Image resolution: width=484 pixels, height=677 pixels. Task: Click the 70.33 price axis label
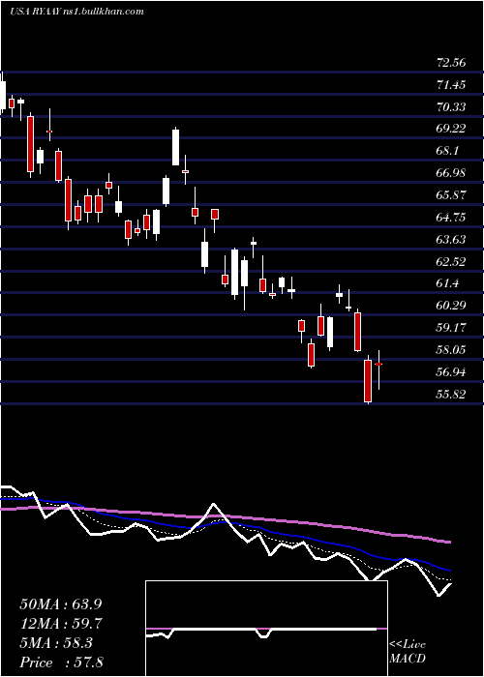[x=451, y=106]
